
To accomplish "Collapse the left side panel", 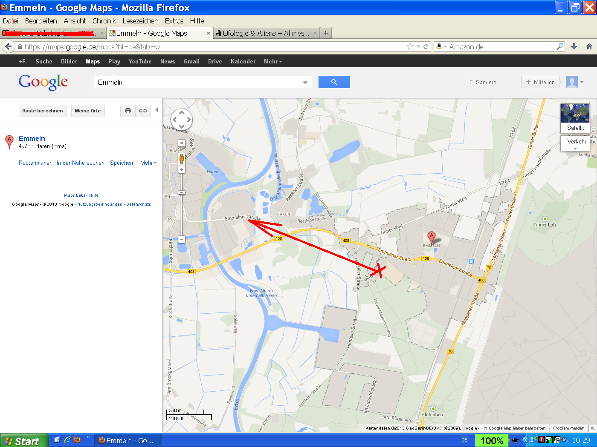I will [x=156, y=110].
